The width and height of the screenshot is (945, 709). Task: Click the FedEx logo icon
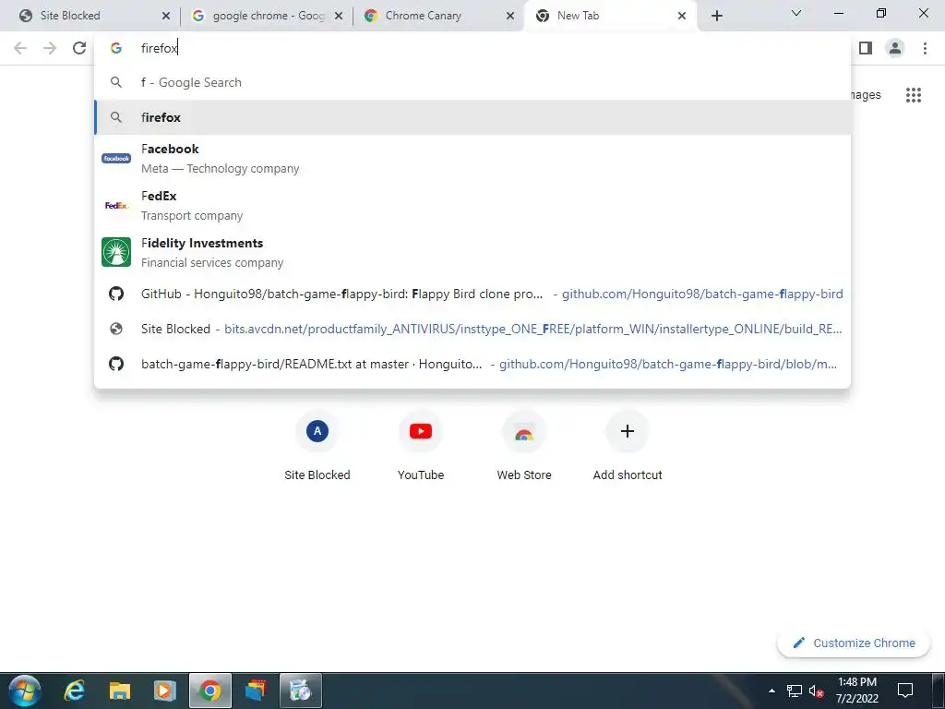116,206
